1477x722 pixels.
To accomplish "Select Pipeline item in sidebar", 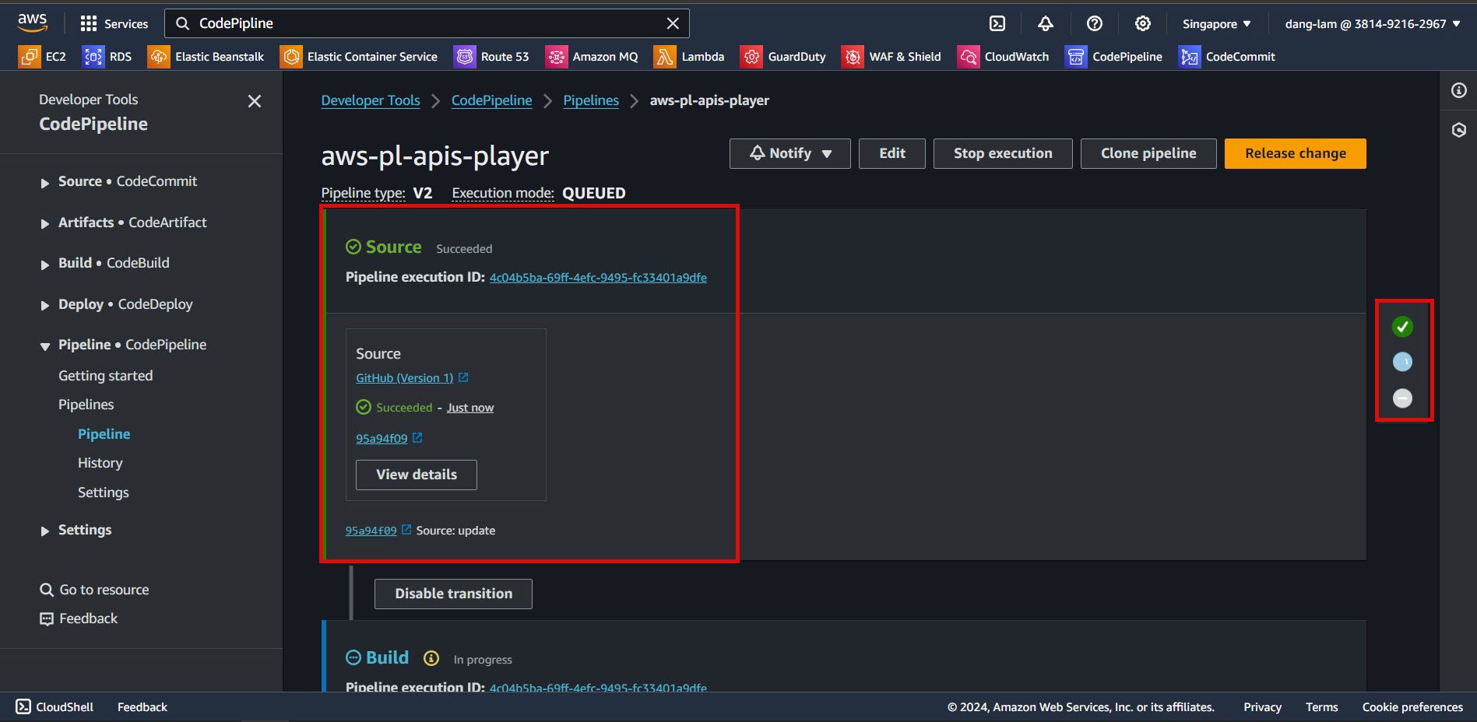I will click(x=104, y=434).
